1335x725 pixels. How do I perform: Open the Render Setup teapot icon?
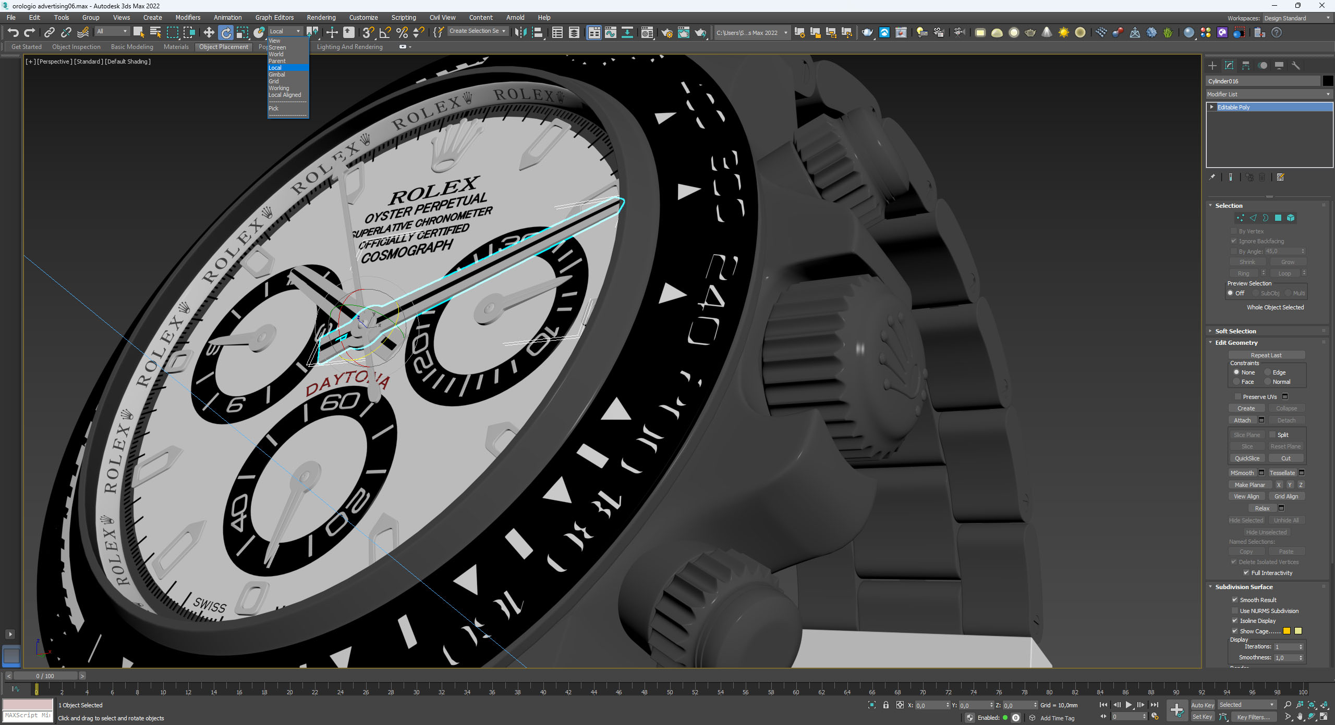[666, 32]
